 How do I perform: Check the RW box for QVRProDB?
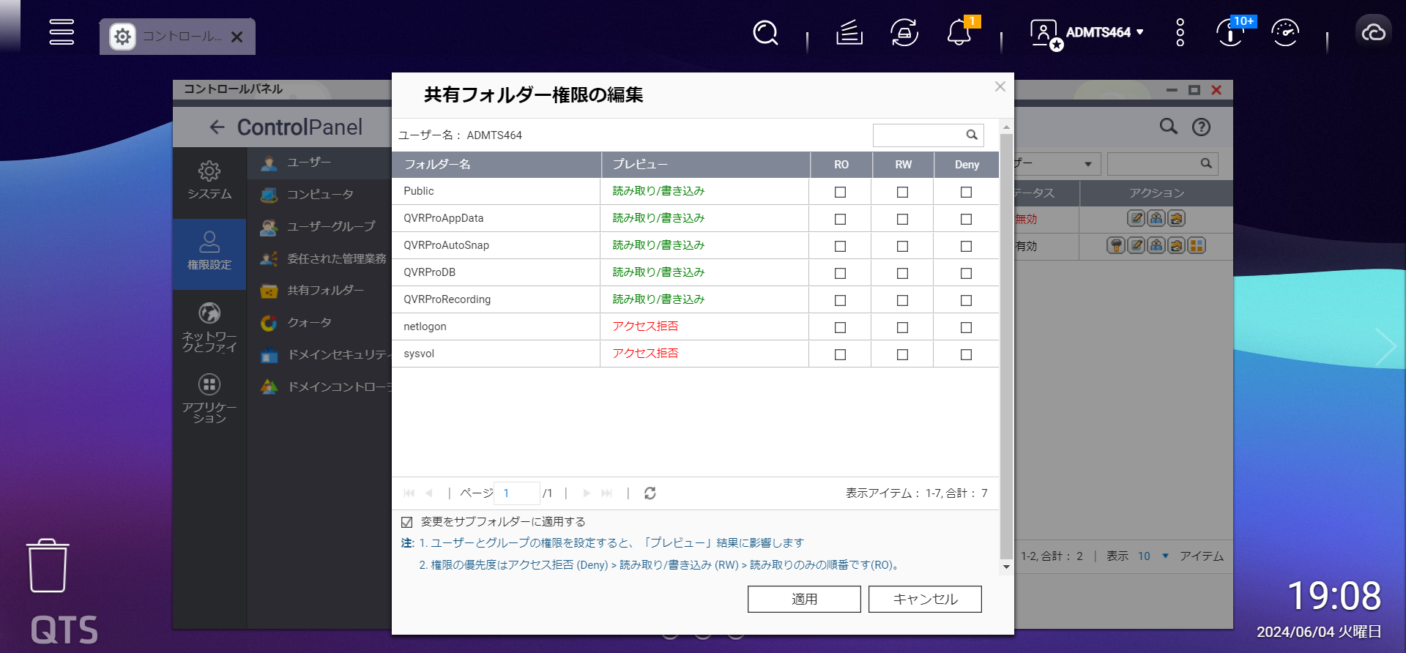point(902,273)
